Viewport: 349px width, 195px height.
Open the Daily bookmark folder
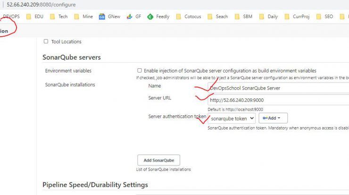268,16
